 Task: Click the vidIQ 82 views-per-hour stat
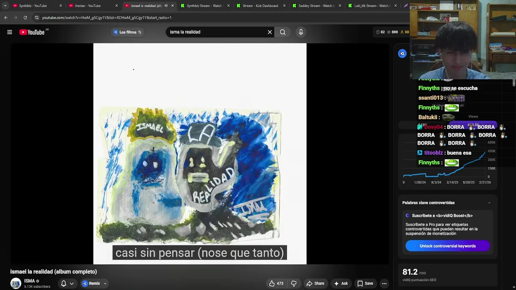pos(380,32)
